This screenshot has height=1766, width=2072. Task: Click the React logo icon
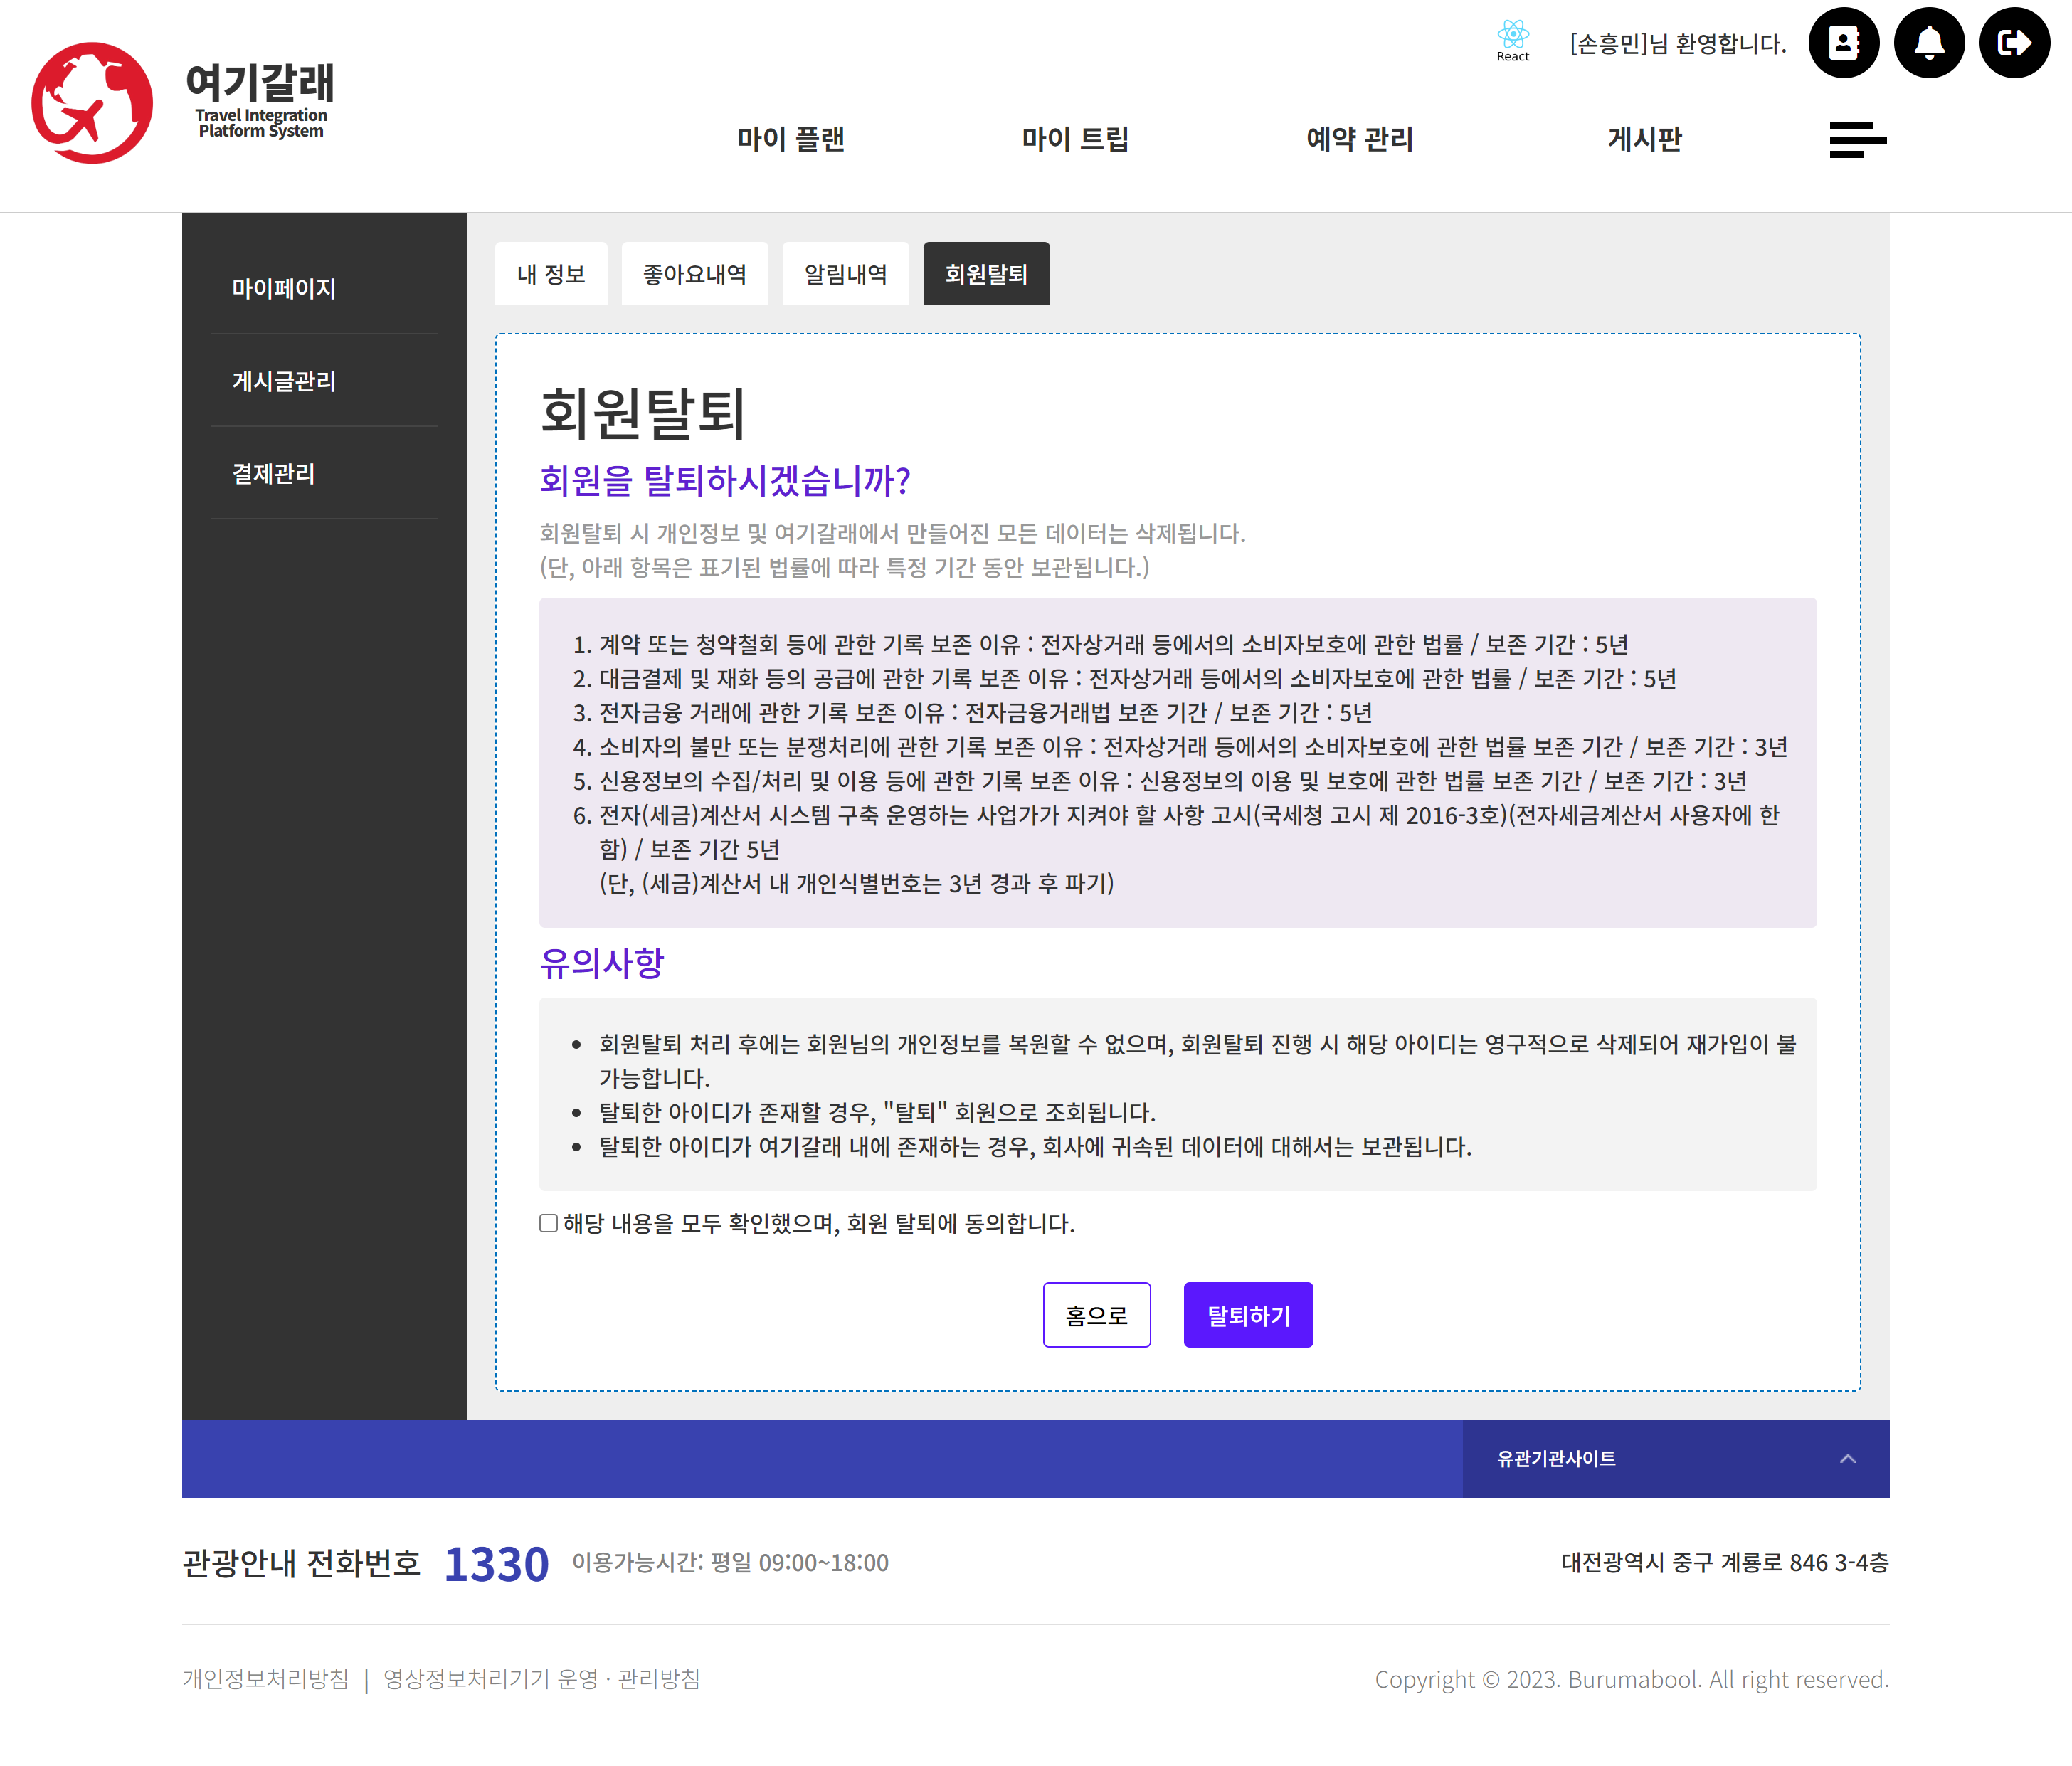tap(1513, 36)
